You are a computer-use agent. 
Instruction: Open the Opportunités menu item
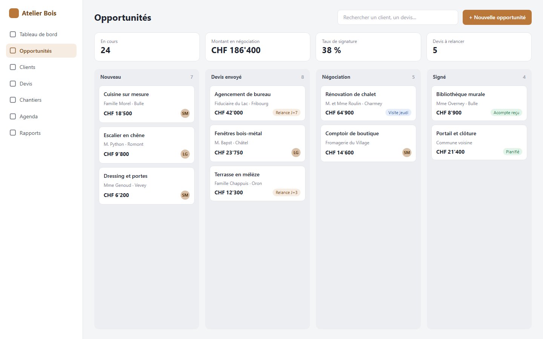coord(41,51)
